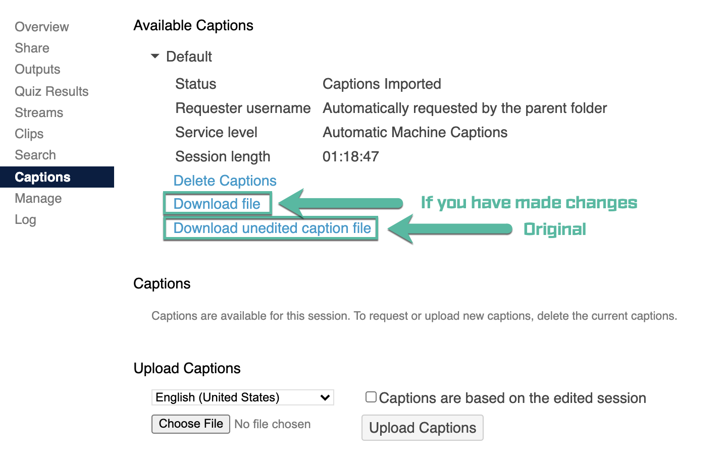This screenshot has width=727, height=469.
Task: Go to the Share sidebar tab
Action: pyautogui.click(x=32, y=48)
